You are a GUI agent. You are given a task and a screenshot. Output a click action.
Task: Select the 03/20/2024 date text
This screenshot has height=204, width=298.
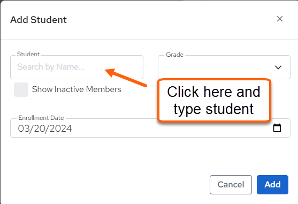pos(45,129)
